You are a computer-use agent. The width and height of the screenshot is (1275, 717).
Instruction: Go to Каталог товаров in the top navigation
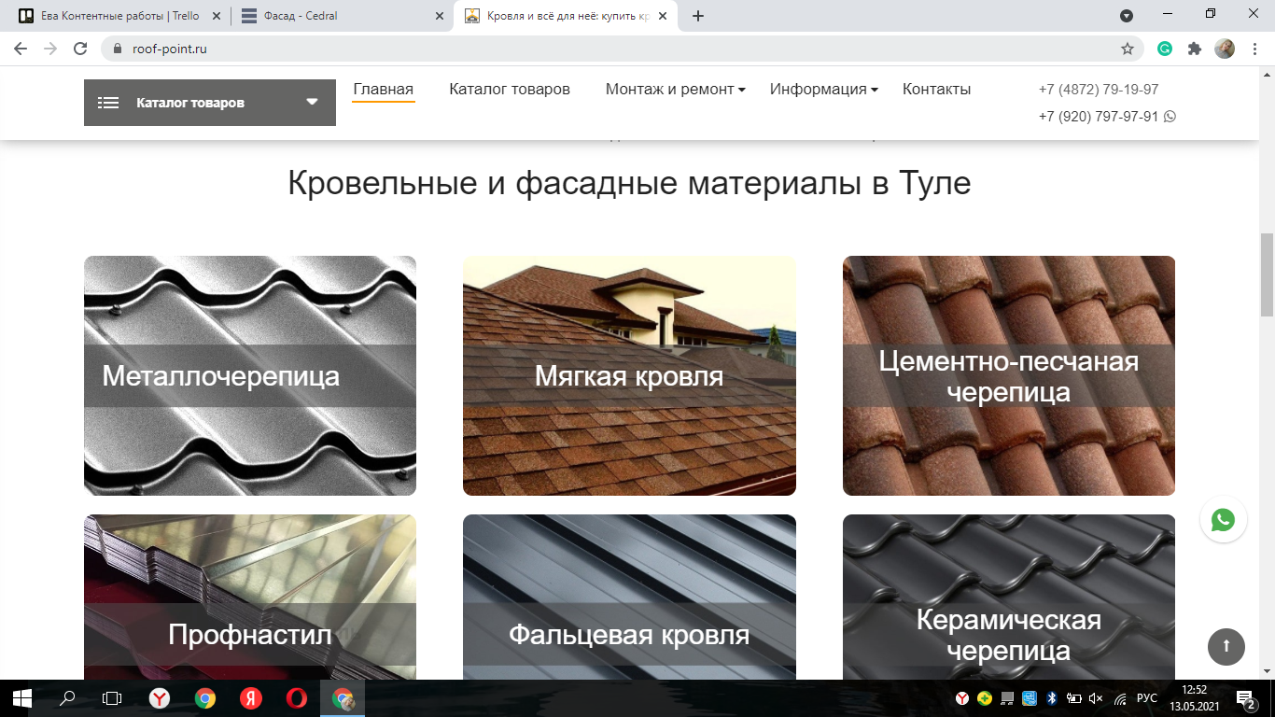click(509, 90)
